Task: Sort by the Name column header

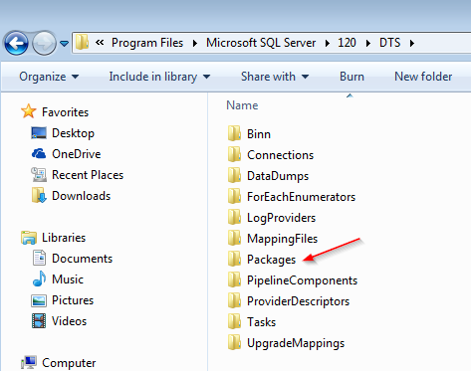Action: point(242,105)
